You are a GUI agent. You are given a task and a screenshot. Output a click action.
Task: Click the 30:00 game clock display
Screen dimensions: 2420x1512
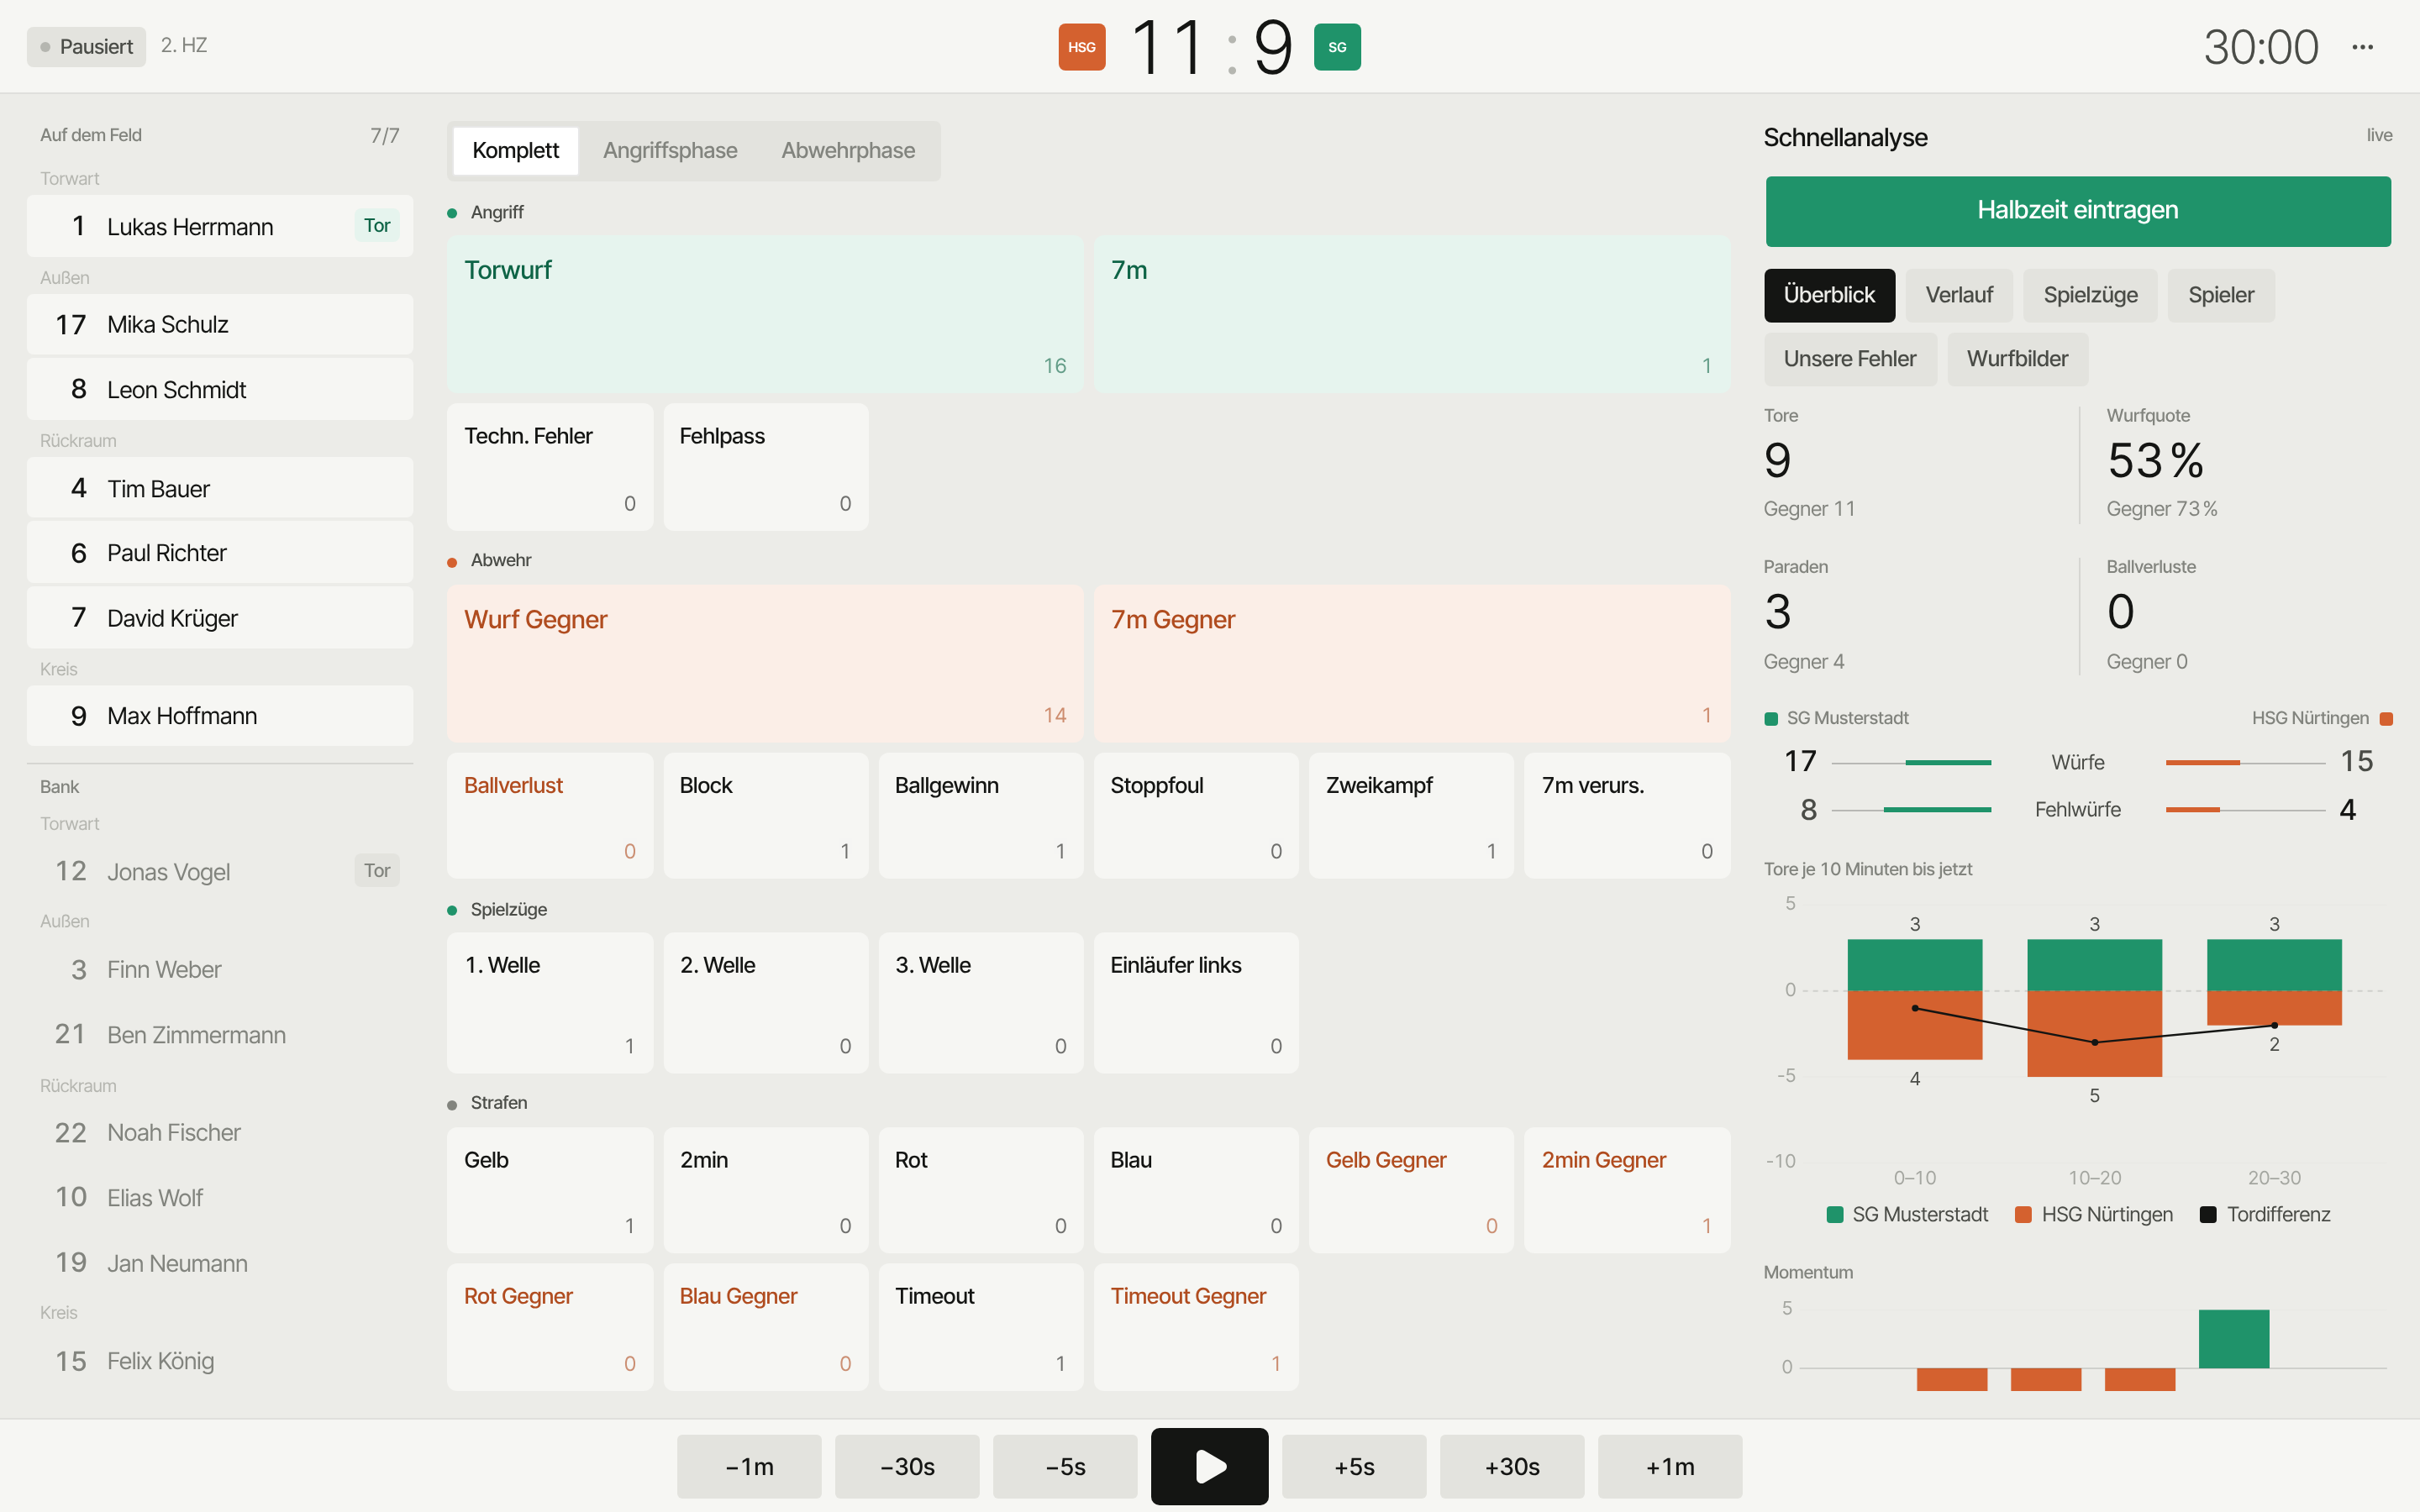(2260, 47)
